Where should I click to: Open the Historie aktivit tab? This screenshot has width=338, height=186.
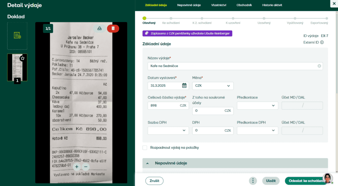tap(272, 5)
